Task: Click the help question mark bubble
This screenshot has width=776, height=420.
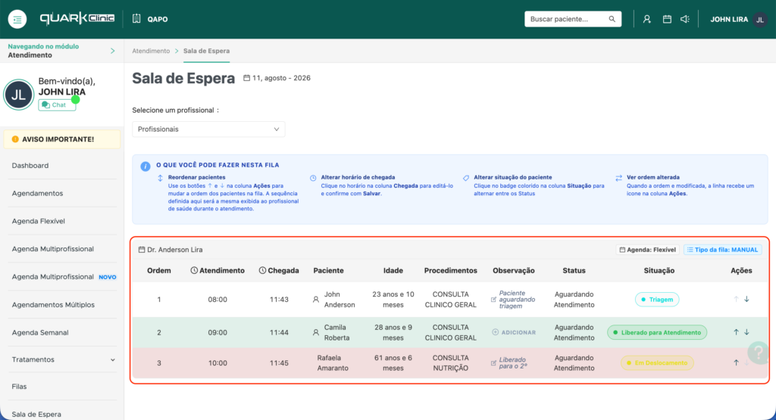Action: point(758,353)
